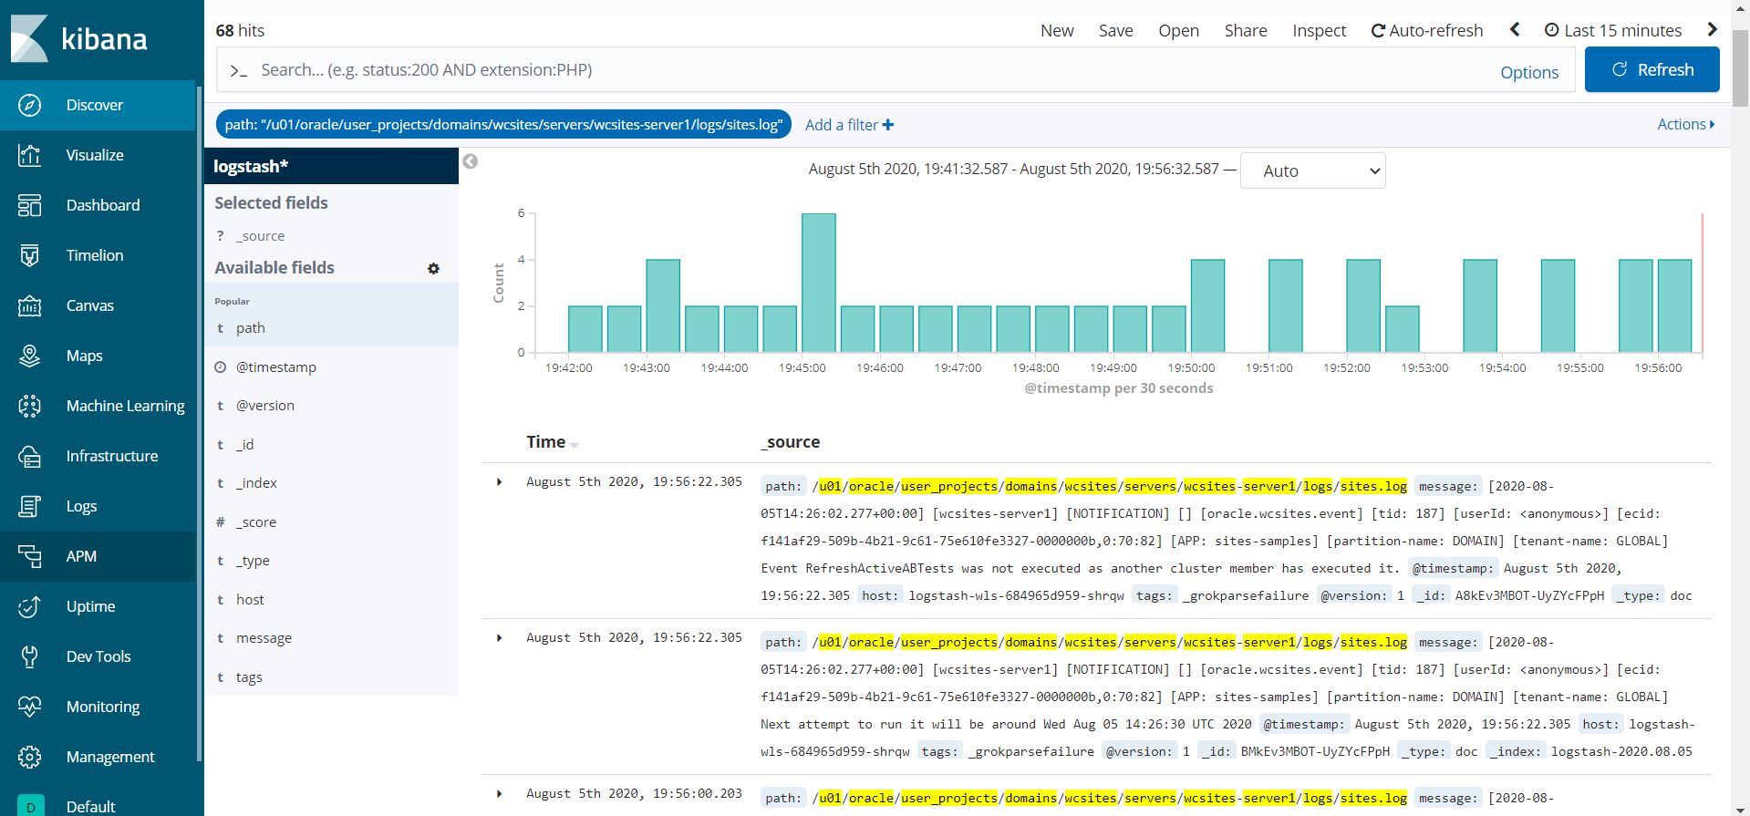Click Open in the top menu

click(1178, 30)
